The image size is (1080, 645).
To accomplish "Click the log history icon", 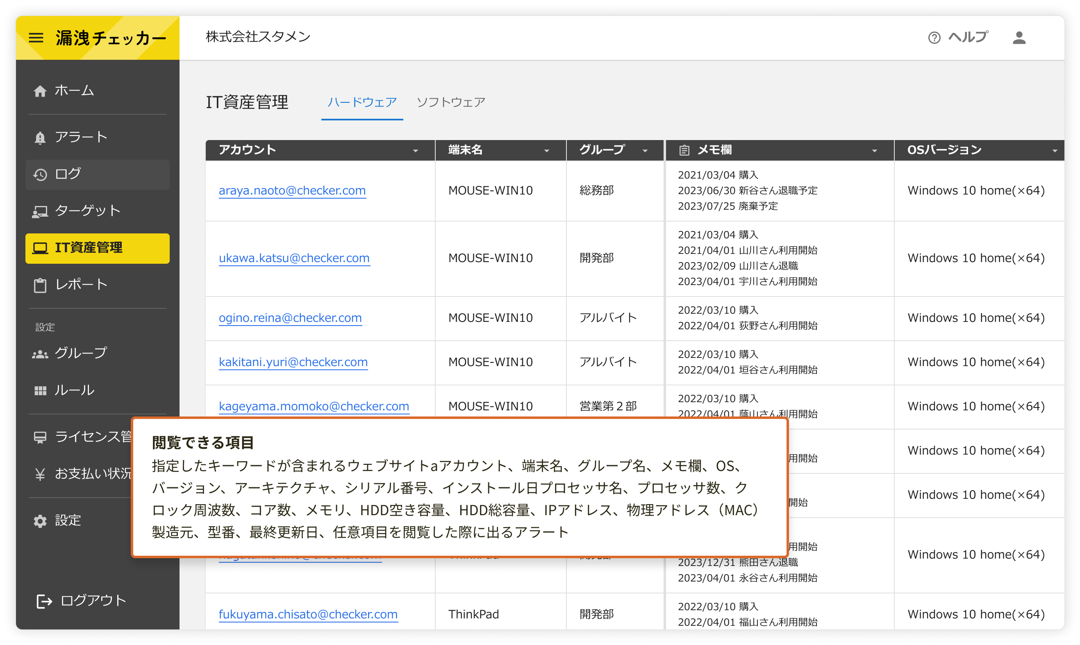I will (40, 174).
